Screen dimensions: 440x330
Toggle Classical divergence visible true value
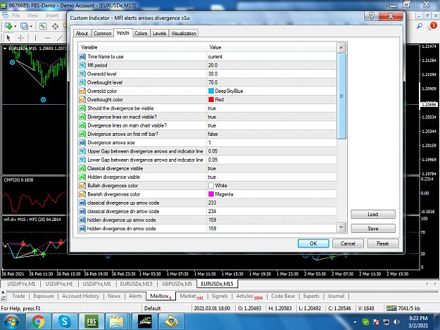pos(271,168)
